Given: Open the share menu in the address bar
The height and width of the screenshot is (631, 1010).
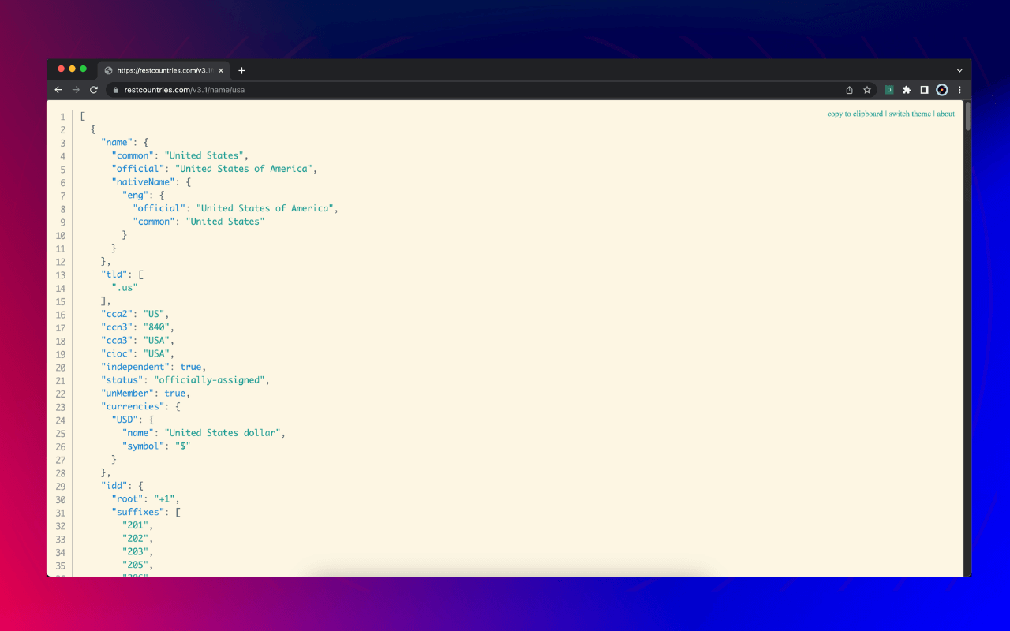Looking at the screenshot, I should click(849, 90).
